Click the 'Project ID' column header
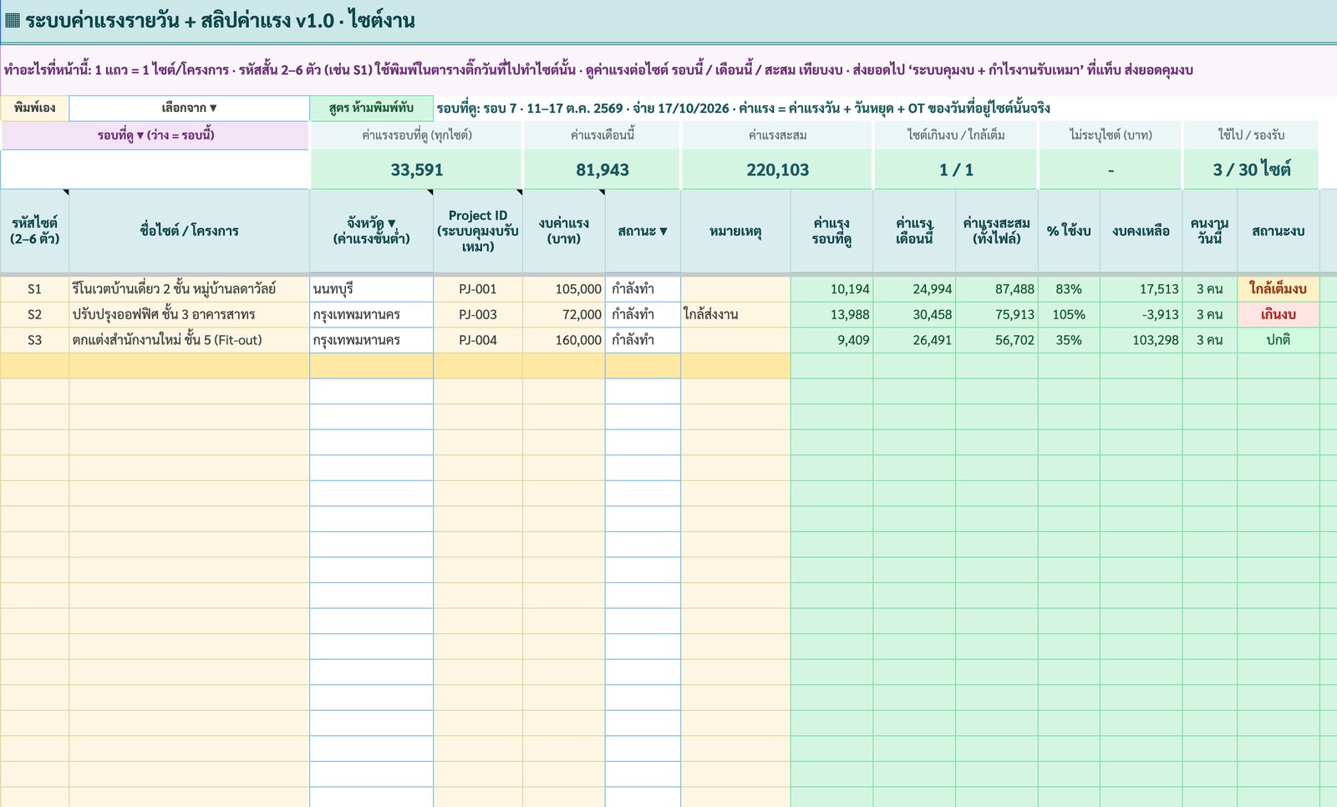1337x807 pixels. tap(478, 231)
